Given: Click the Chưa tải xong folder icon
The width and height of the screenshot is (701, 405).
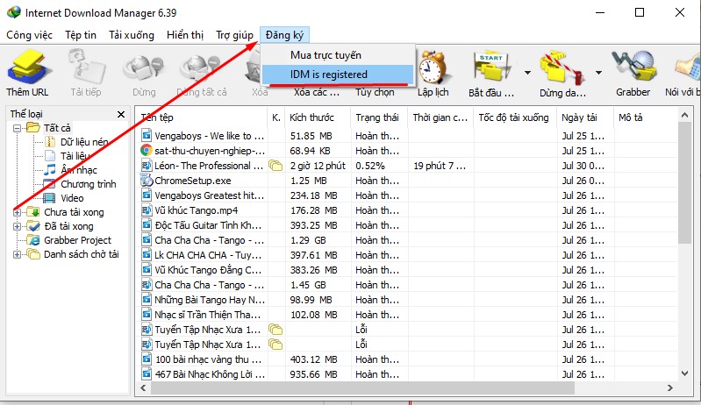Looking at the screenshot, I should [x=33, y=212].
